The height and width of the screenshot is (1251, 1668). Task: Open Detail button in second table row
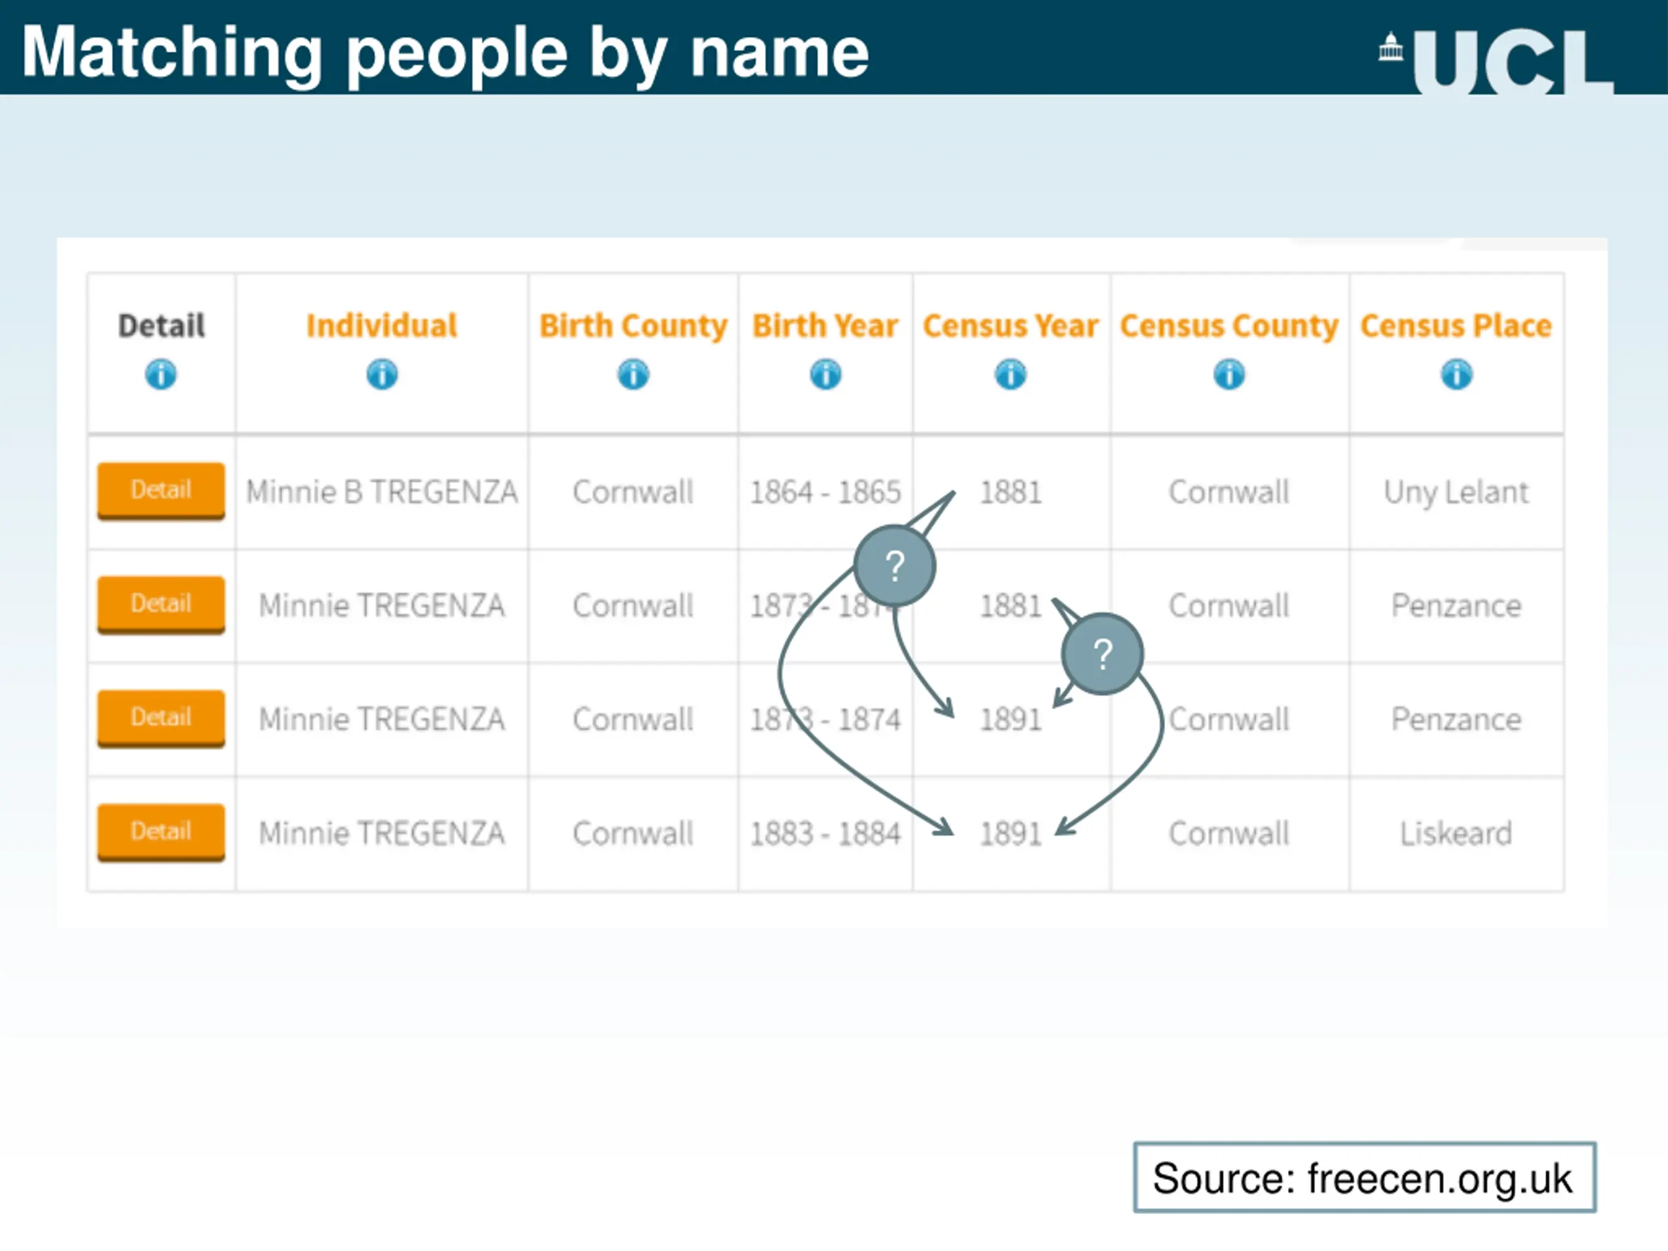click(161, 605)
